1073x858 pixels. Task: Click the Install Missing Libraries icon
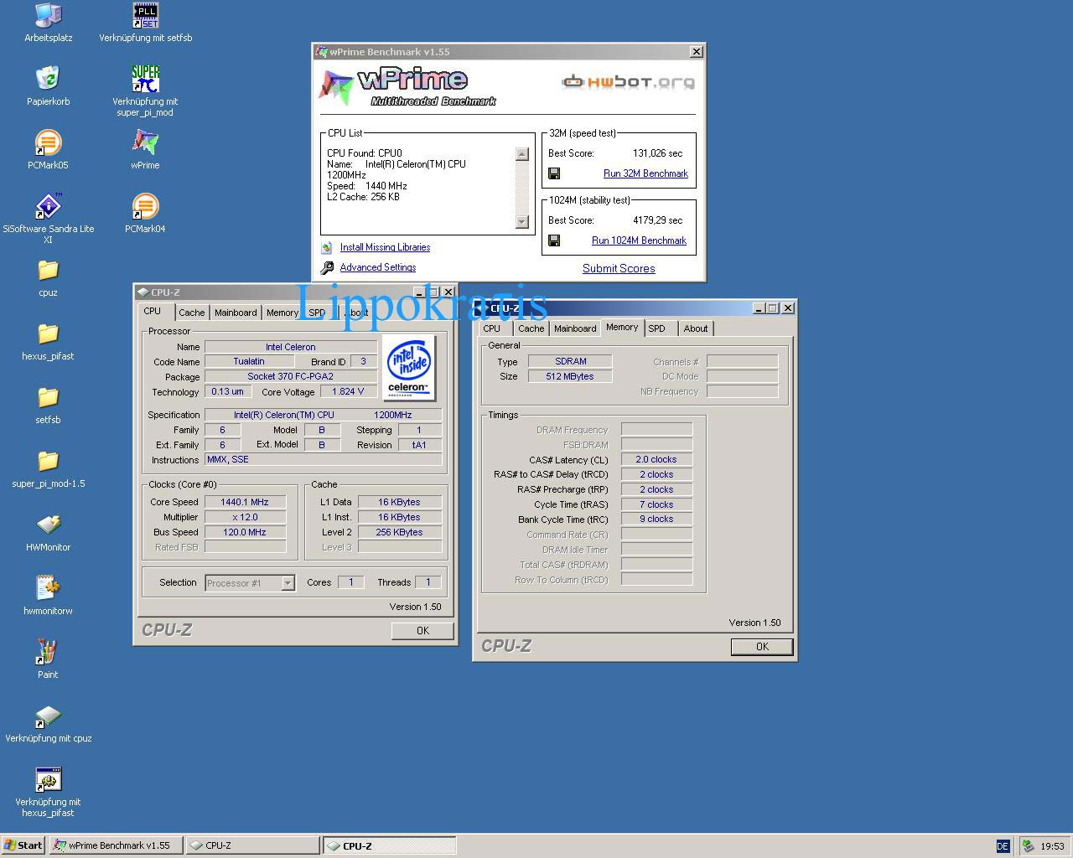tap(327, 248)
